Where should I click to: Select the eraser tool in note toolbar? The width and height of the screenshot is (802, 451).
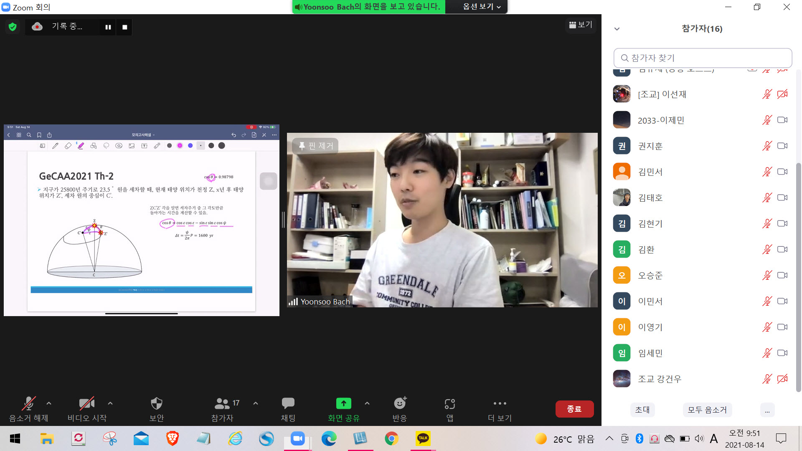coord(68,146)
